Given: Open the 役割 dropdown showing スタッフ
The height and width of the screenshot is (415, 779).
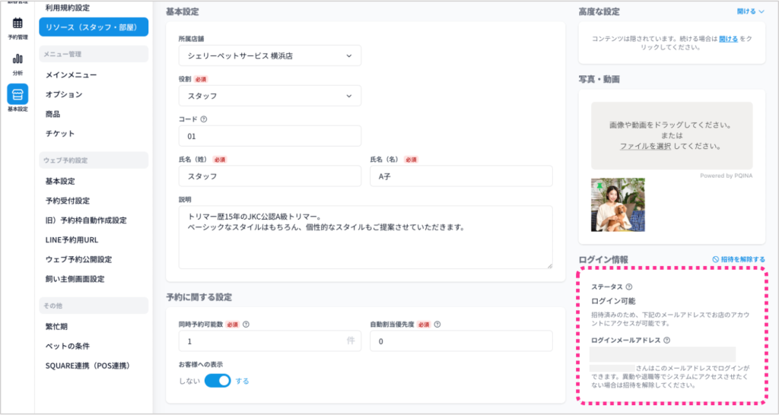Looking at the screenshot, I should (269, 96).
